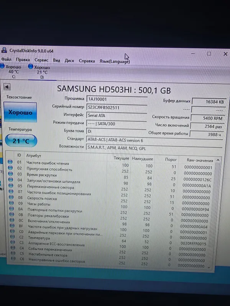Screen dimensions: 230x306
Task: Select row Переназначенные сектора
Action: [110, 188]
